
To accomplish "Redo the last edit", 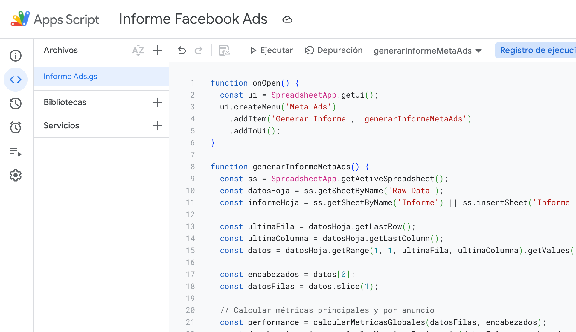I will coord(199,50).
